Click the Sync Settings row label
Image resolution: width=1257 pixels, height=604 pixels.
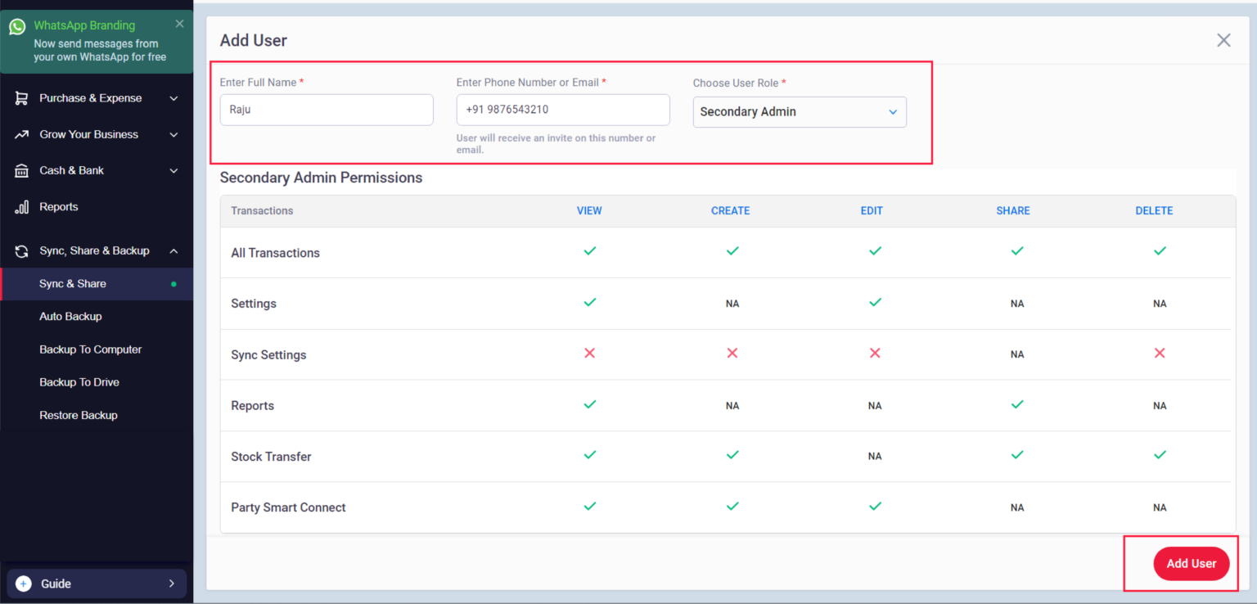(268, 355)
